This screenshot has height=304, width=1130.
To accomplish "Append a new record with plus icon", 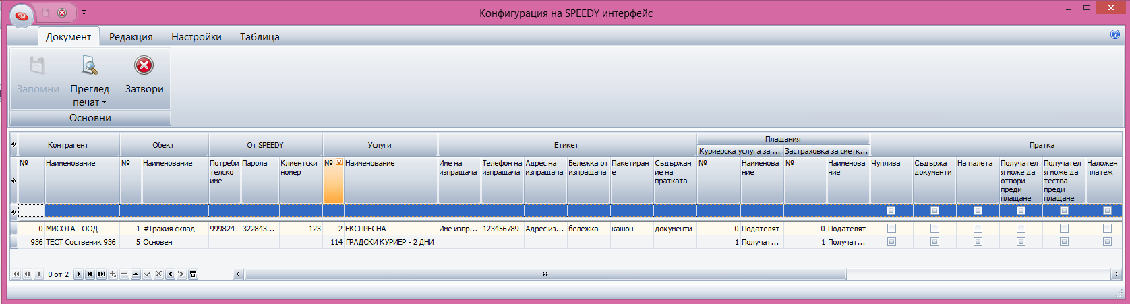I will [x=113, y=274].
